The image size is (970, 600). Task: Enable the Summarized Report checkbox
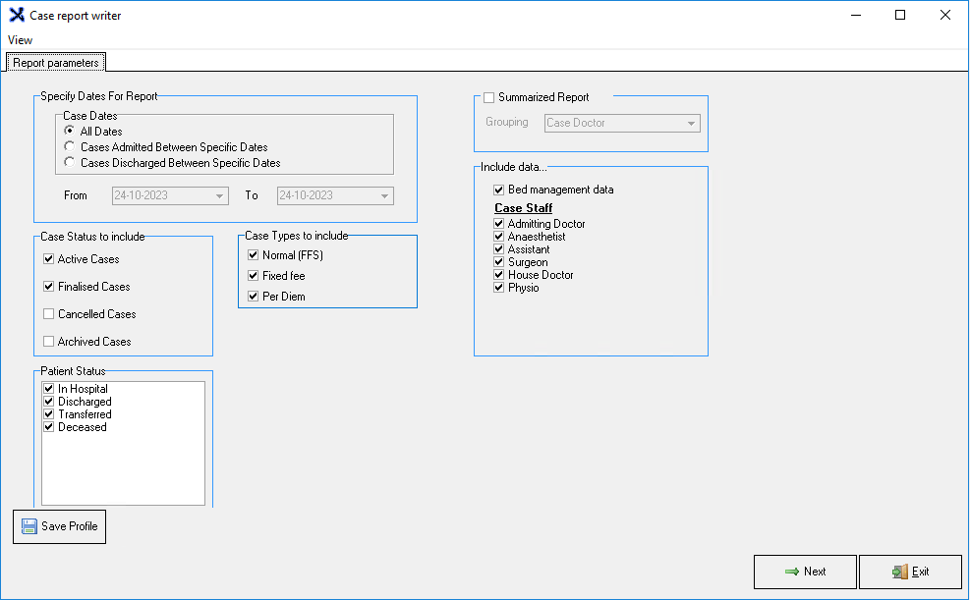coord(489,98)
